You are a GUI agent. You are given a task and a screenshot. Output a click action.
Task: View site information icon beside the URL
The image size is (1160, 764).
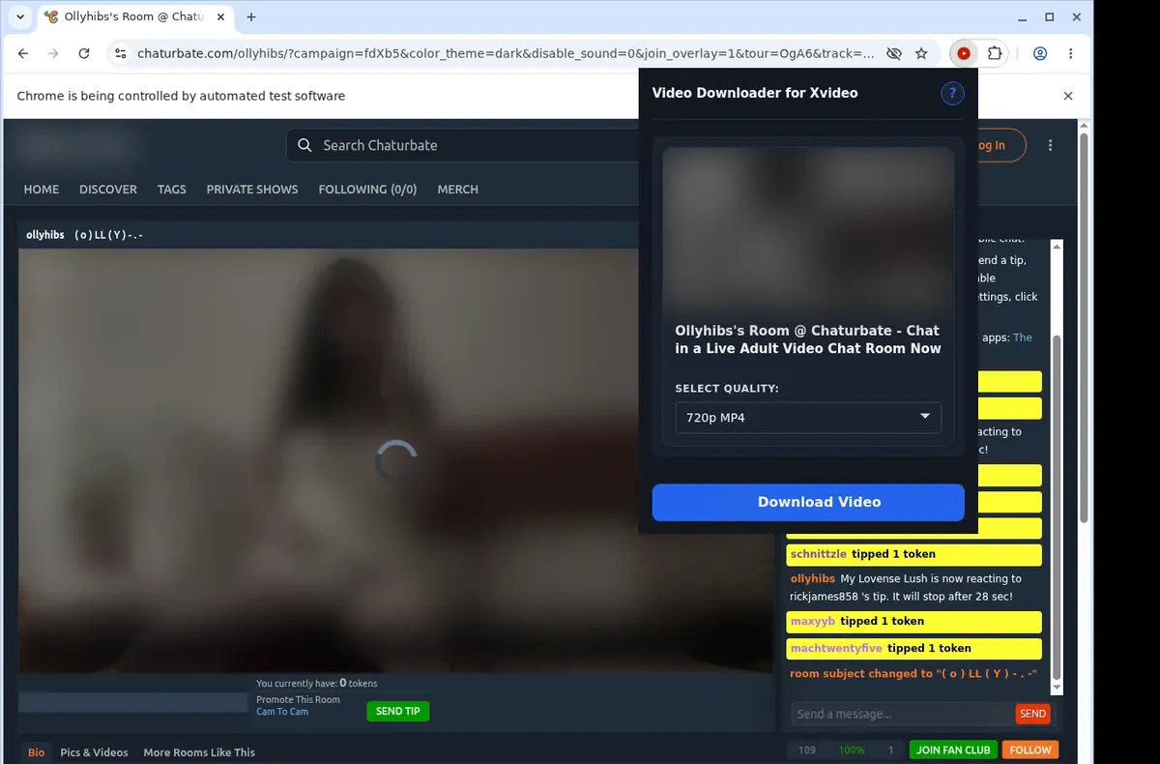click(120, 54)
